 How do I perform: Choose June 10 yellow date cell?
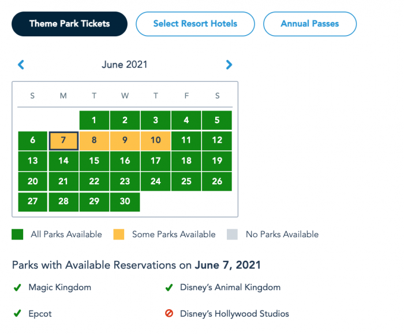point(156,141)
